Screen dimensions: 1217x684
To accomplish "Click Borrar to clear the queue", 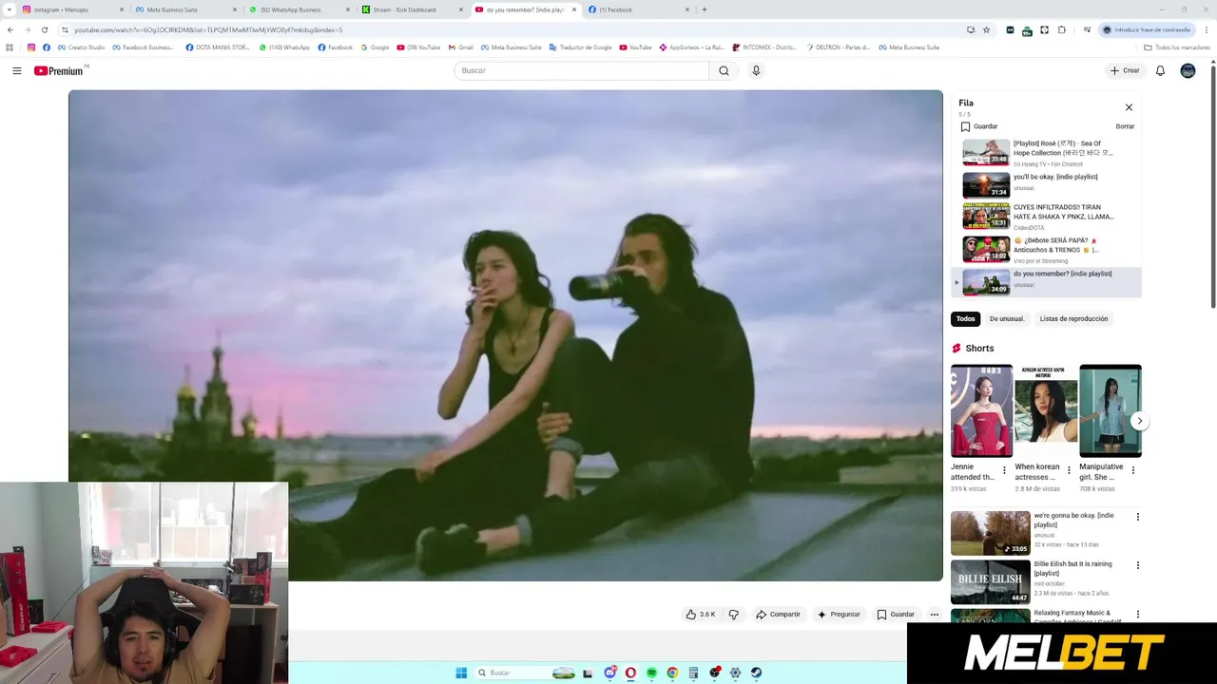I will (x=1125, y=126).
